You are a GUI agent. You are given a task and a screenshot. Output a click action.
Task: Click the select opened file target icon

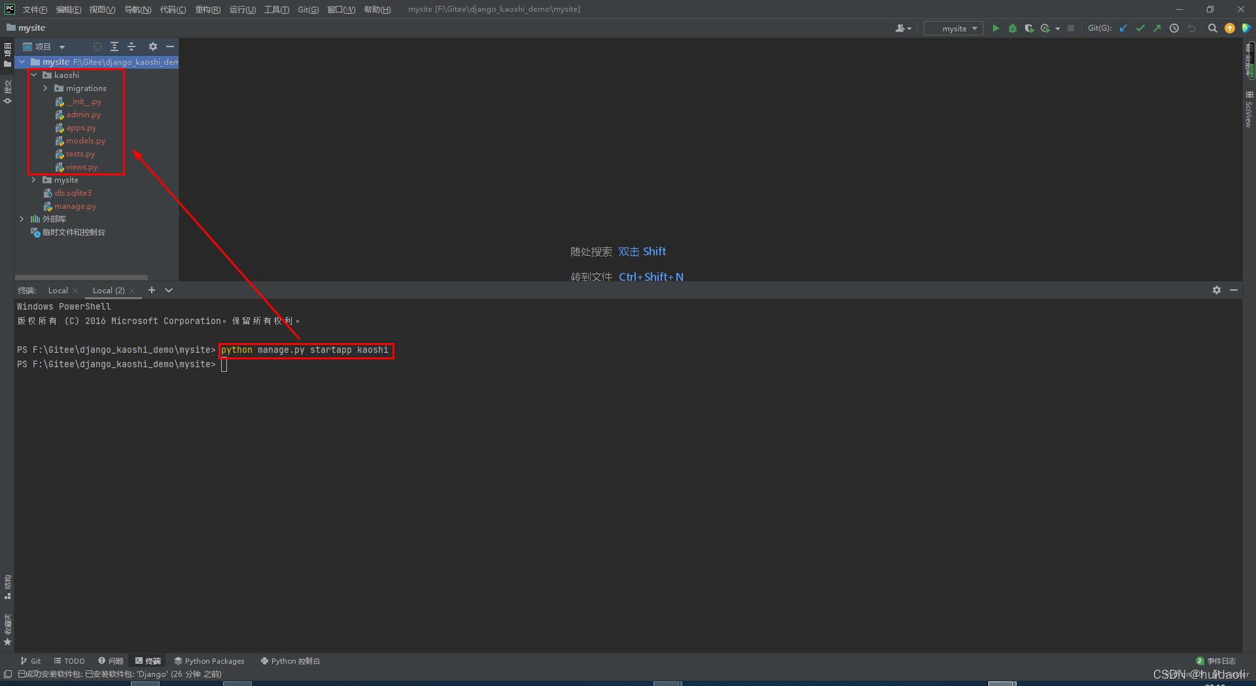pos(97,46)
